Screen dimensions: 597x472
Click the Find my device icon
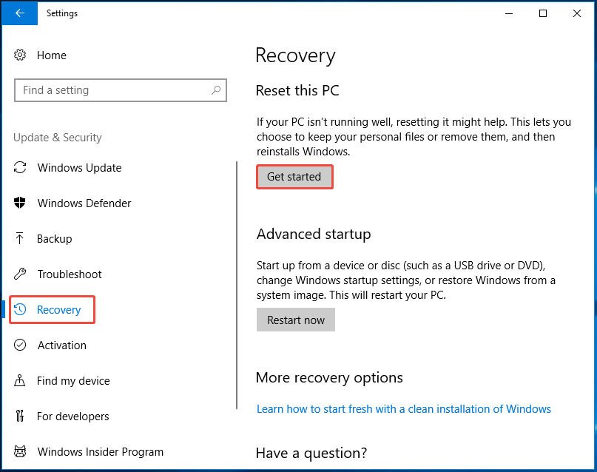coord(22,381)
